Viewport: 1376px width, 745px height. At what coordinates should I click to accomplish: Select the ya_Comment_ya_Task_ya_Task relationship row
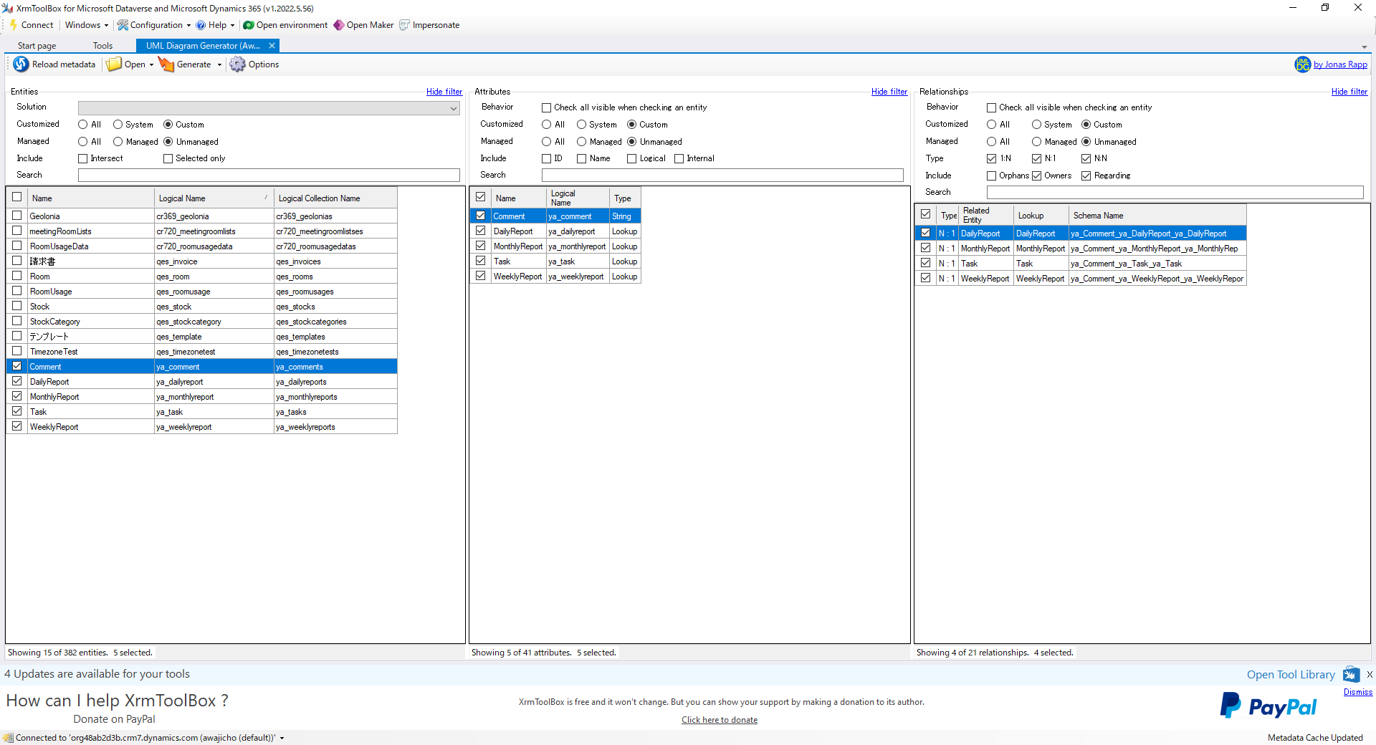(x=1081, y=264)
